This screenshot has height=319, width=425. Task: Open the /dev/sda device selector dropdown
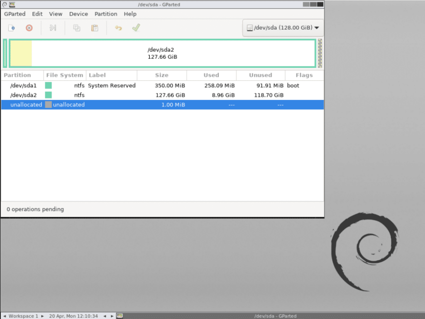tap(283, 28)
